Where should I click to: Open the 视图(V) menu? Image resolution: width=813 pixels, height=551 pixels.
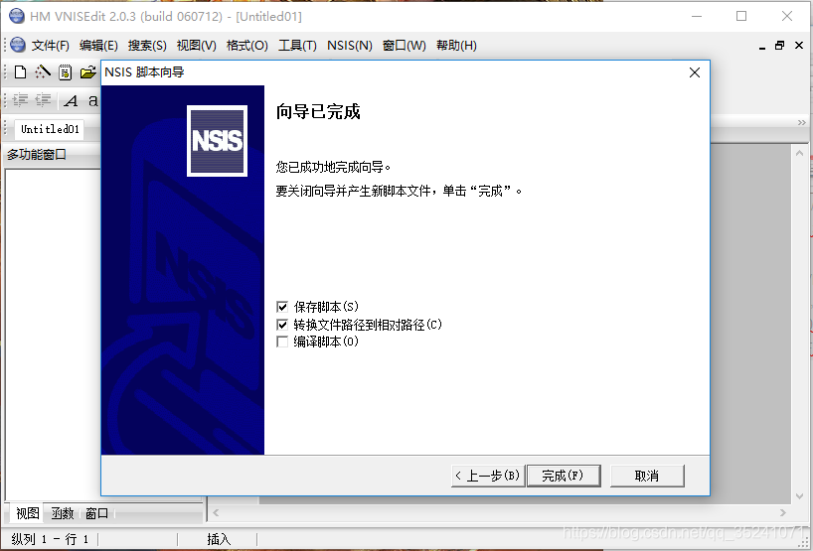tap(197, 46)
